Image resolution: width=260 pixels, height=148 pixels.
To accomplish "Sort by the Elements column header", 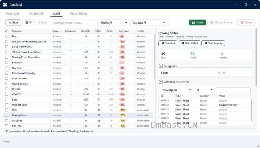I will 85,31.
